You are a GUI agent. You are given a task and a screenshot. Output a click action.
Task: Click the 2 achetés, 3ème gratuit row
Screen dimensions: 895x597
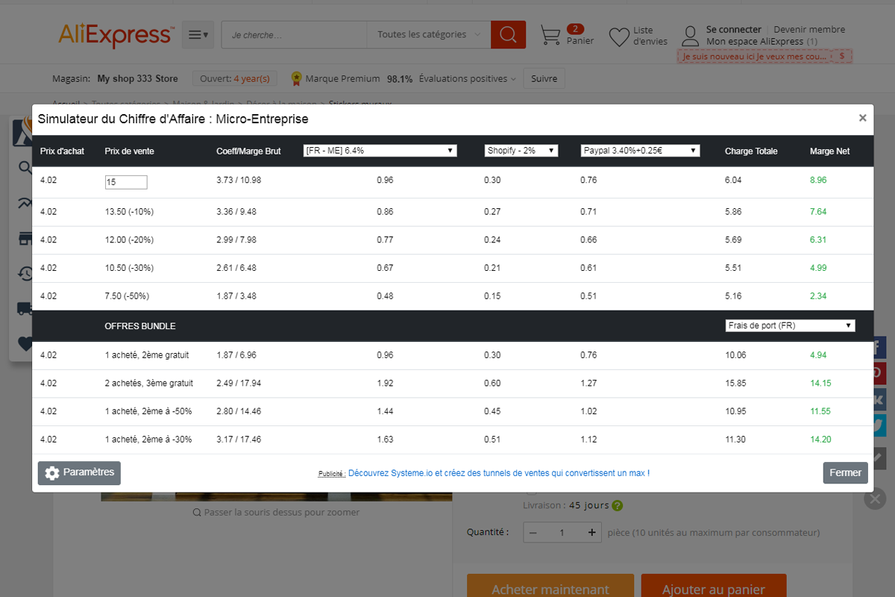pos(453,384)
